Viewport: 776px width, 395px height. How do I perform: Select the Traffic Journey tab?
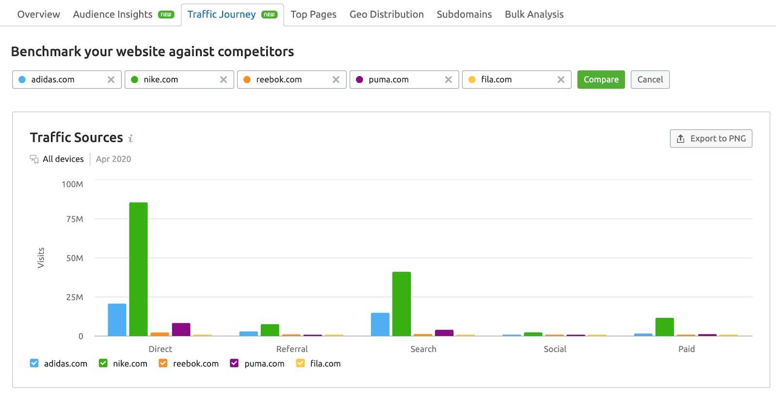click(232, 15)
